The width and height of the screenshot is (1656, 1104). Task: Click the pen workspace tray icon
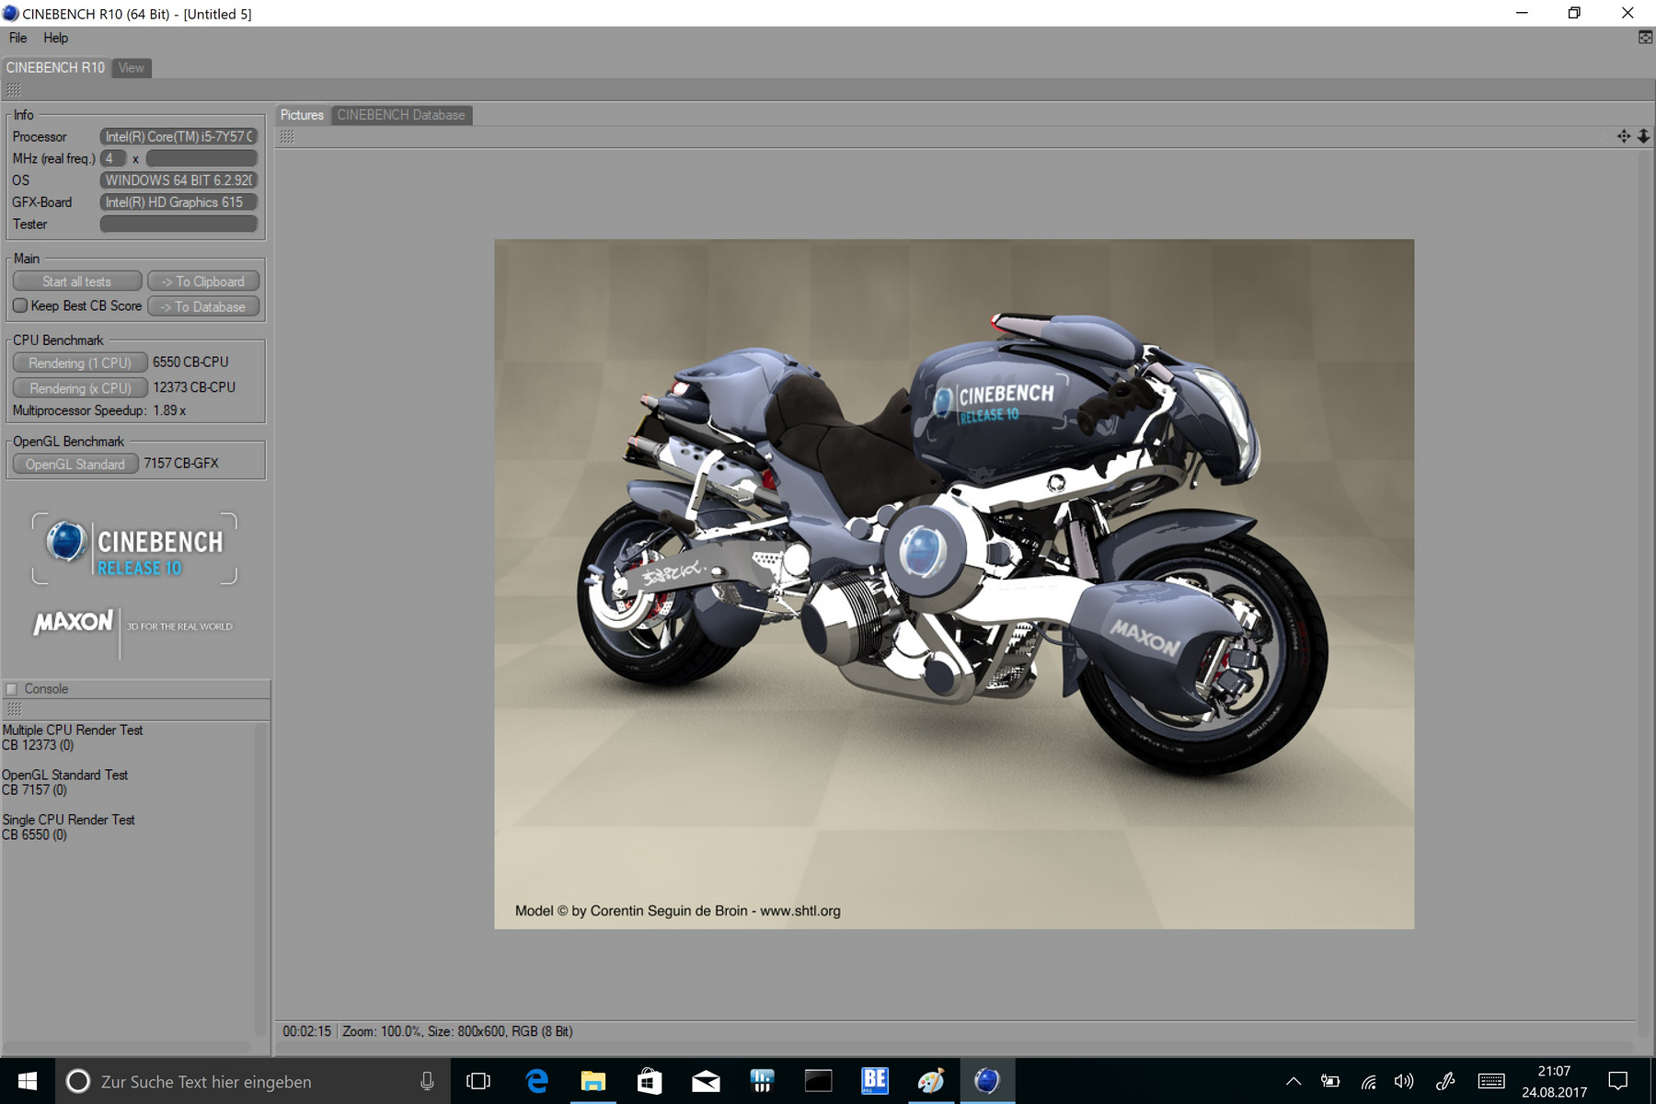1445,1081
